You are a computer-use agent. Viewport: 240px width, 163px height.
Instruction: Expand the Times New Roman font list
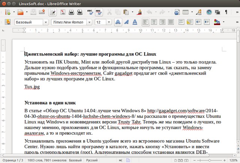click(89, 22)
